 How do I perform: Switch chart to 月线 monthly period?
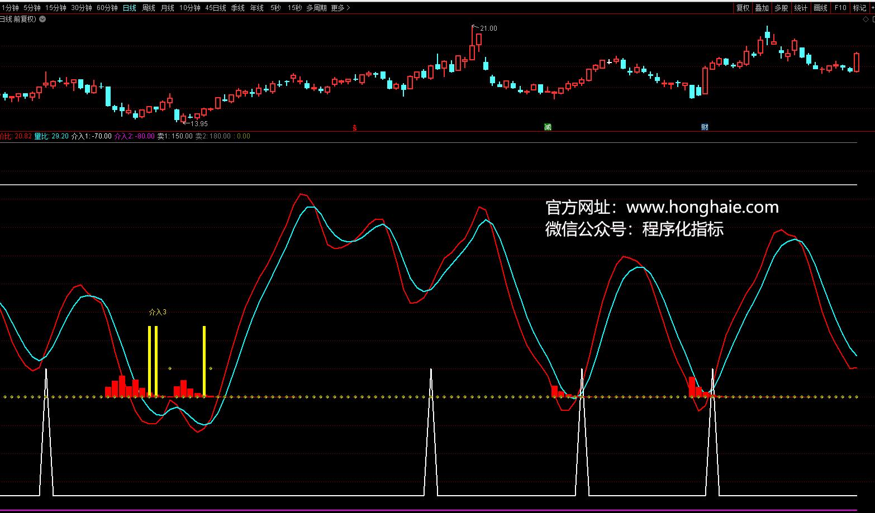coord(168,8)
